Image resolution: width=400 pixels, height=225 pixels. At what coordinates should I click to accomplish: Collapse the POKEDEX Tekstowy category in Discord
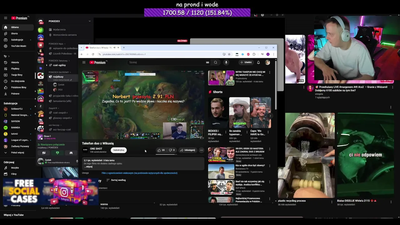tap(58, 61)
